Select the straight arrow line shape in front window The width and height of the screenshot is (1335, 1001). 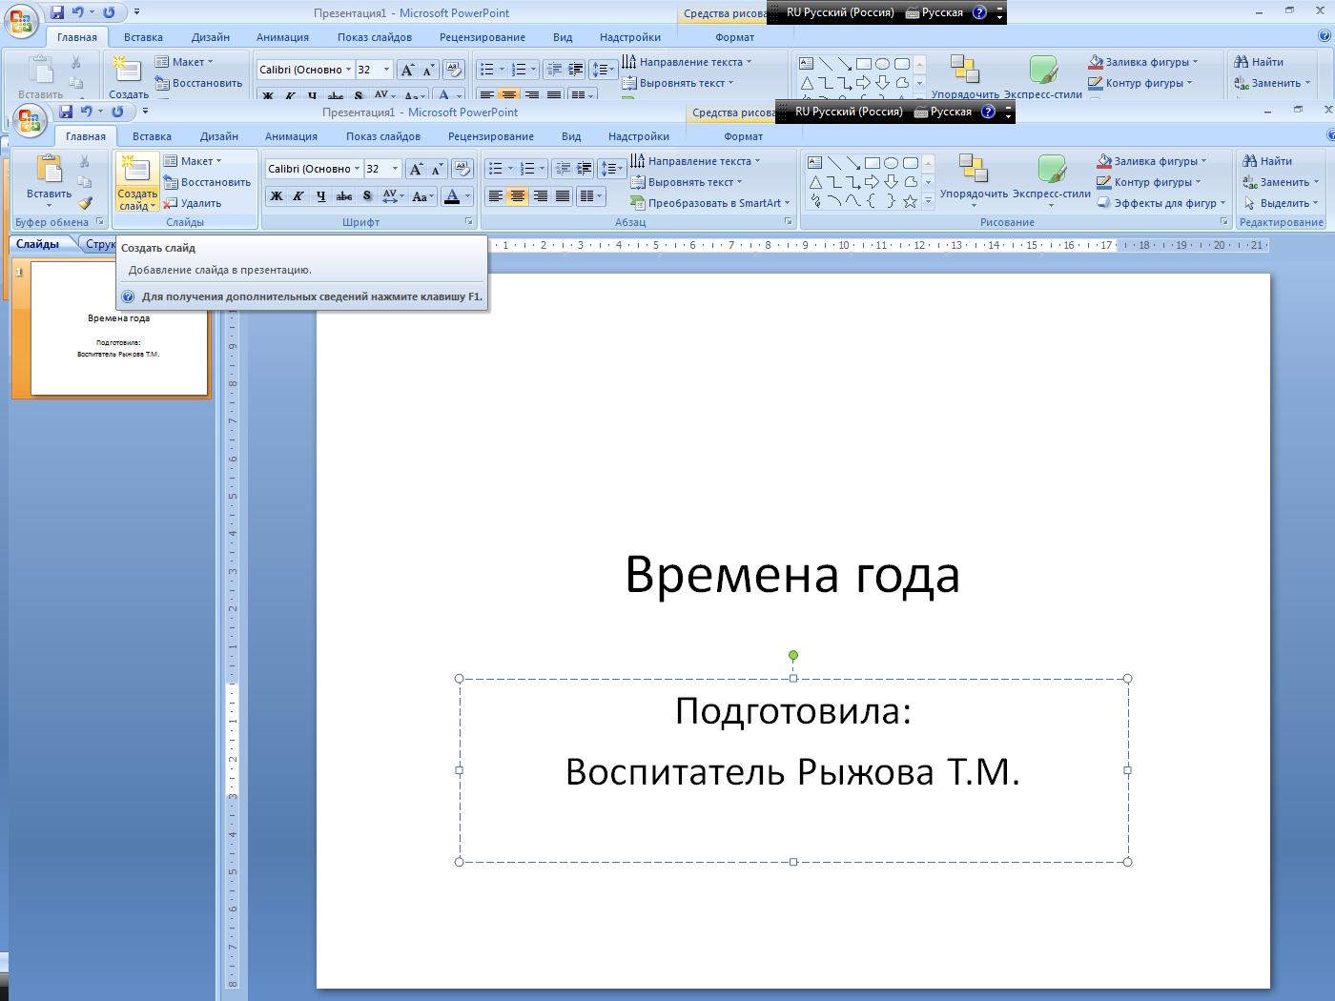pos(852,163)
